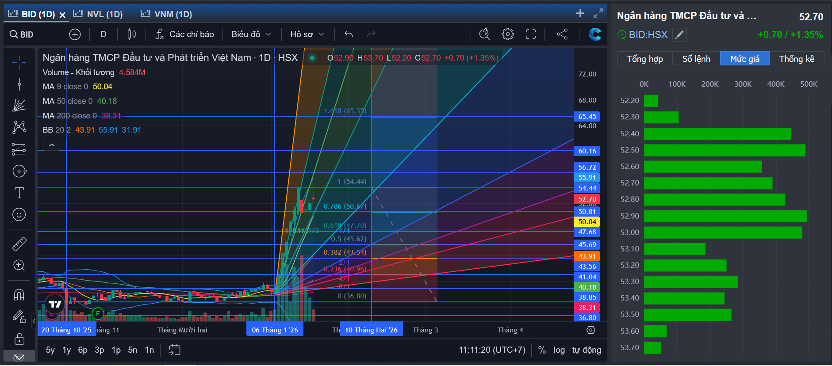Set chart range to 1n
Image resolution: width=832 pixels, height=366 pixels.
click(x=150, y=350)
